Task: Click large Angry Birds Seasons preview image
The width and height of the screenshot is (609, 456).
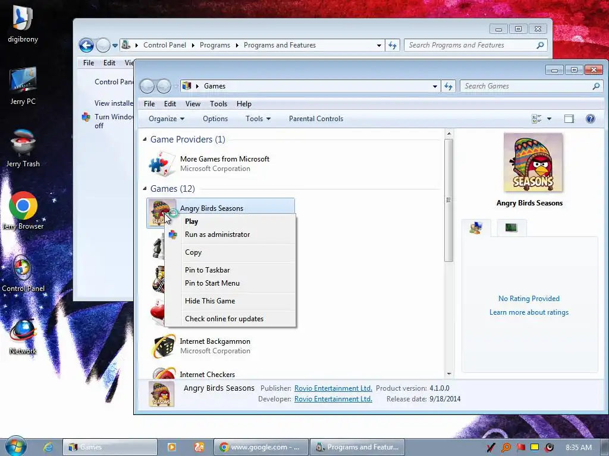Action: click(533, 162)
